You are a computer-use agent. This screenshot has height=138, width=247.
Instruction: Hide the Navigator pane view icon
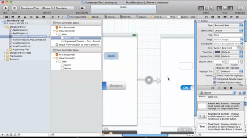220,8
